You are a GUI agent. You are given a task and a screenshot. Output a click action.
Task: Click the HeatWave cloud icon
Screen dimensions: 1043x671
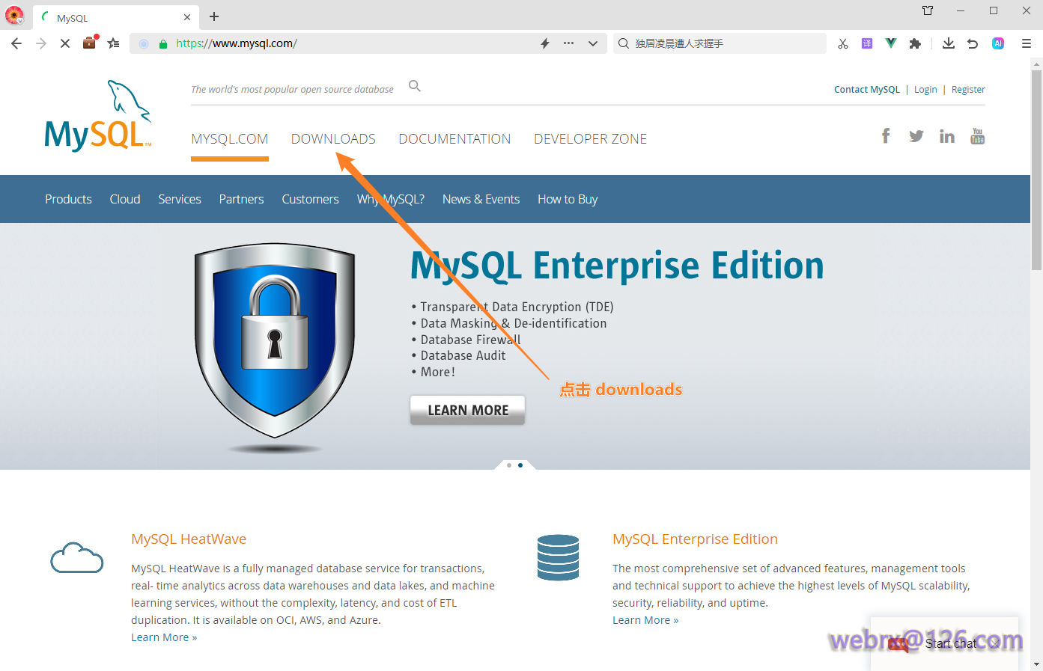pos(77,558)
